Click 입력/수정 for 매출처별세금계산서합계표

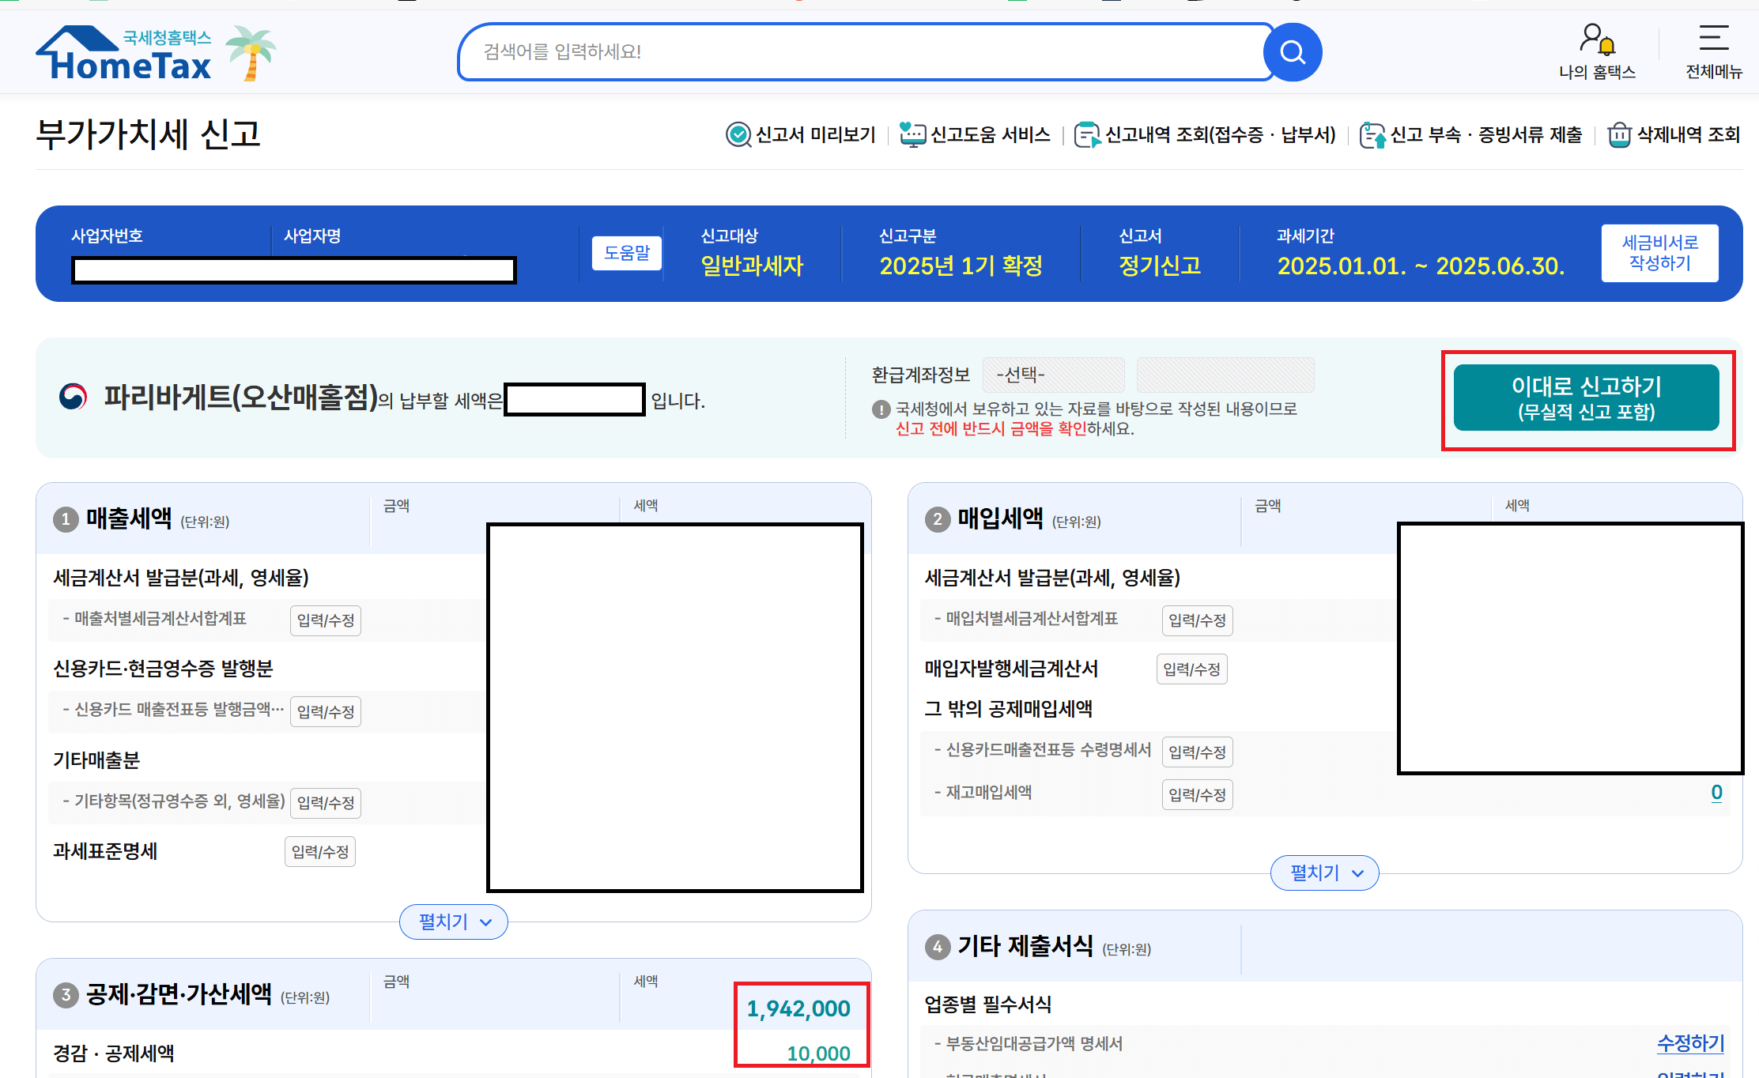tap(326, 620)
